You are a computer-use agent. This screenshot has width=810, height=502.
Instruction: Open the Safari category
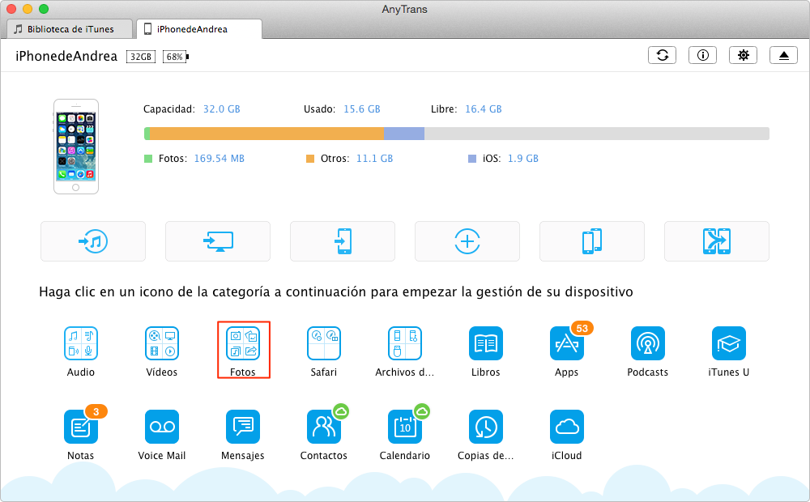coord(324,343)
